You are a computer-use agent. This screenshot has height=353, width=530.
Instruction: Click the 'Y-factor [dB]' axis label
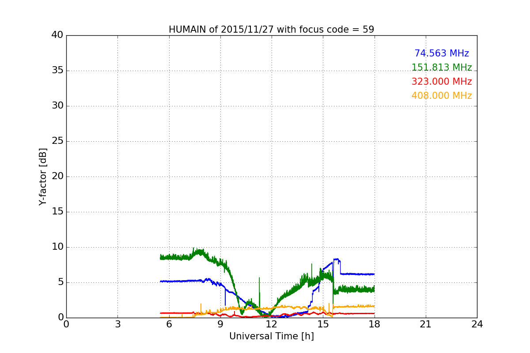coord(43,176)
